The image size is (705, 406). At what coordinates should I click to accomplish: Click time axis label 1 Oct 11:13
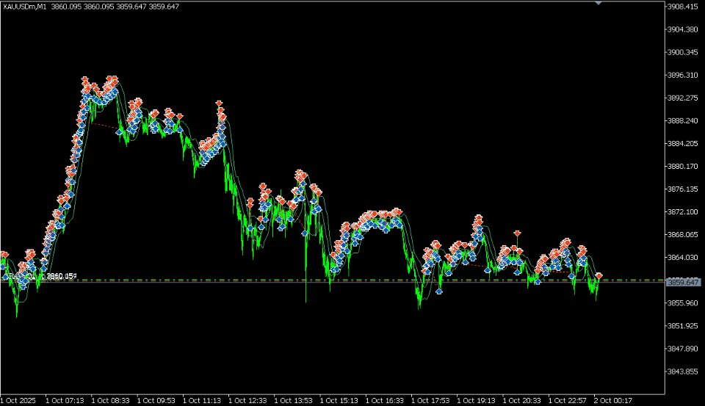pos(202,401)
